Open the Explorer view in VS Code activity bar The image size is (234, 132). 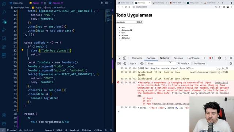click(4, 4)
